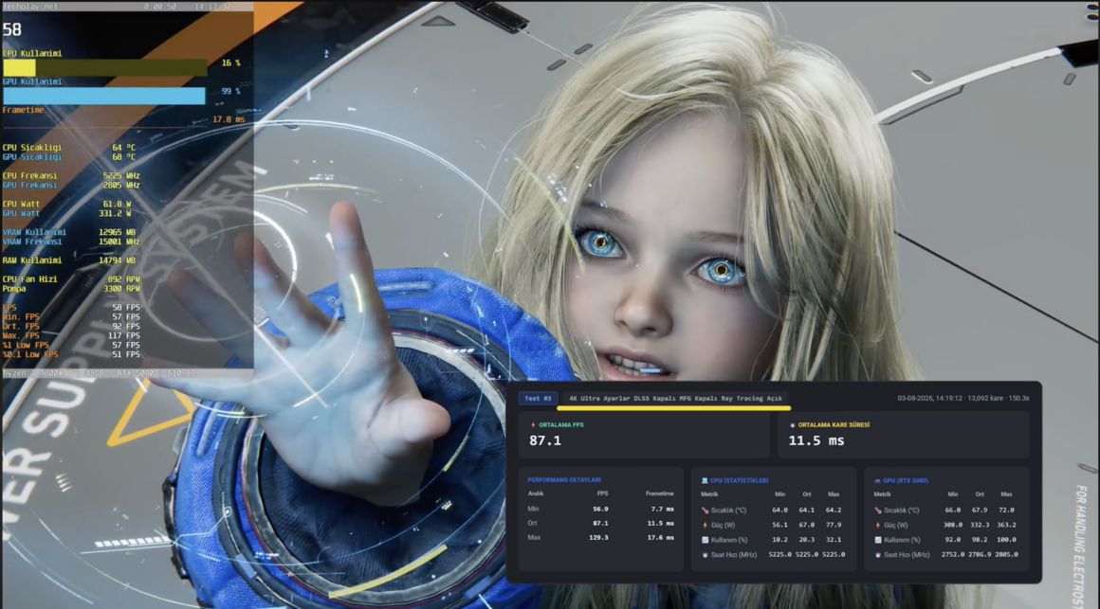
Task: Click the 99 % GPU usage value
Action: click(x=230, y=91)
